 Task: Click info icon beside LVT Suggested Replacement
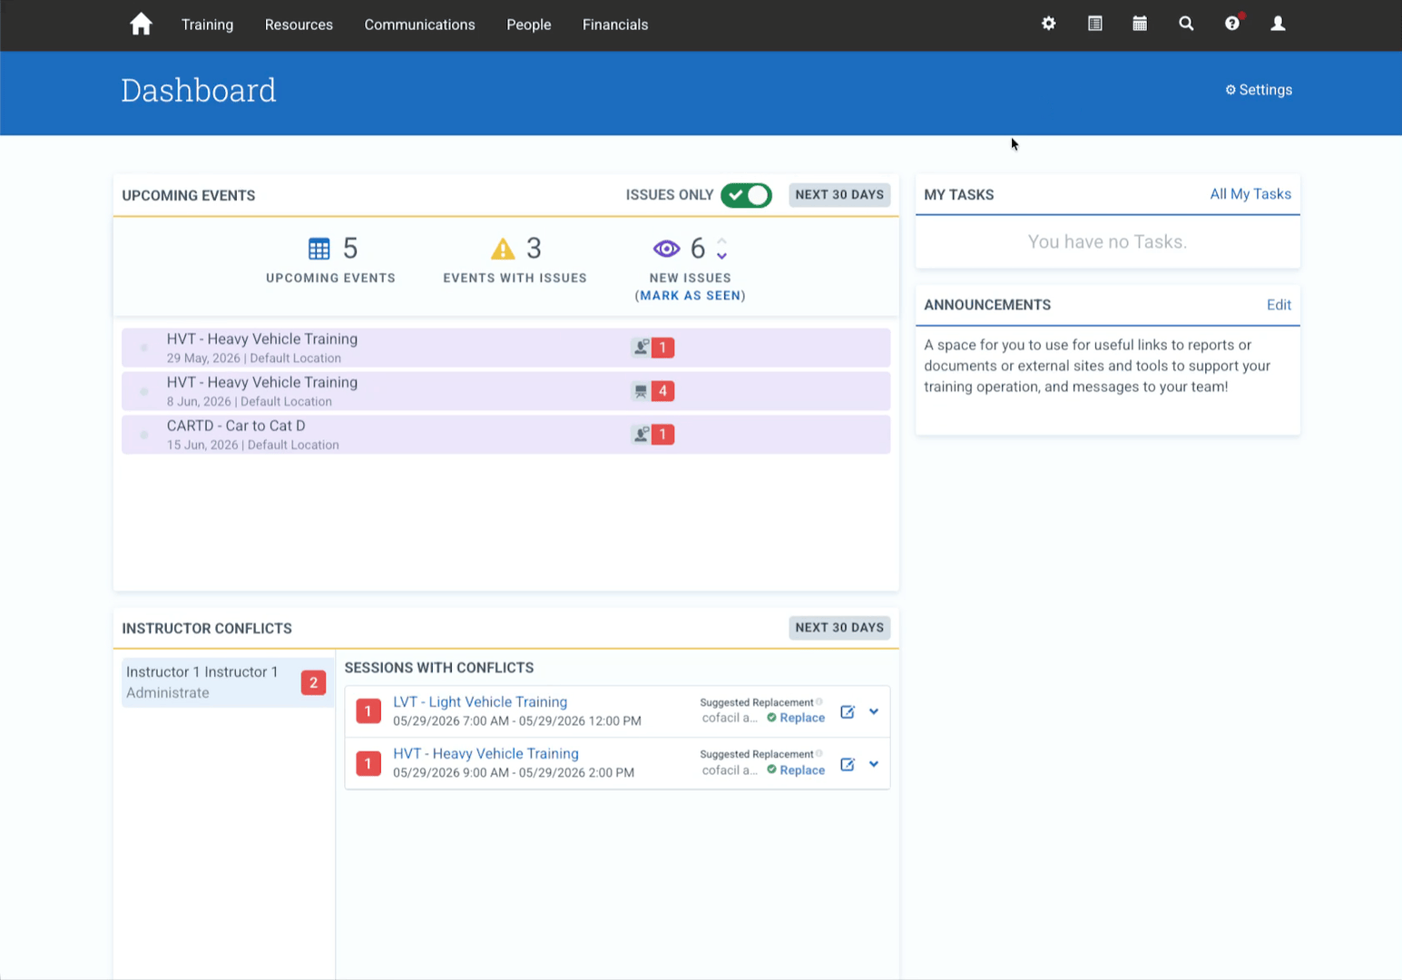pyautogui.click(x=819, y=701)
